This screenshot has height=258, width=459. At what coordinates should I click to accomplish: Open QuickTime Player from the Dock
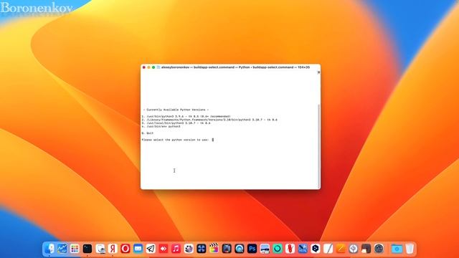pos(240,249)
